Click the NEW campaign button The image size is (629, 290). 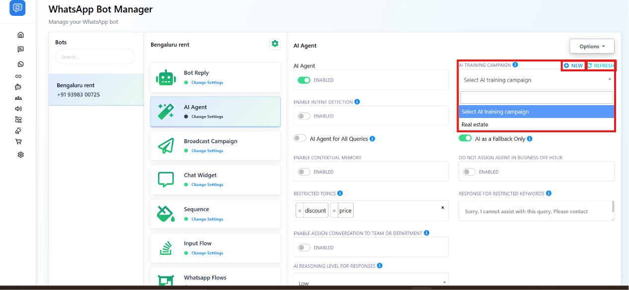(573, 65)
